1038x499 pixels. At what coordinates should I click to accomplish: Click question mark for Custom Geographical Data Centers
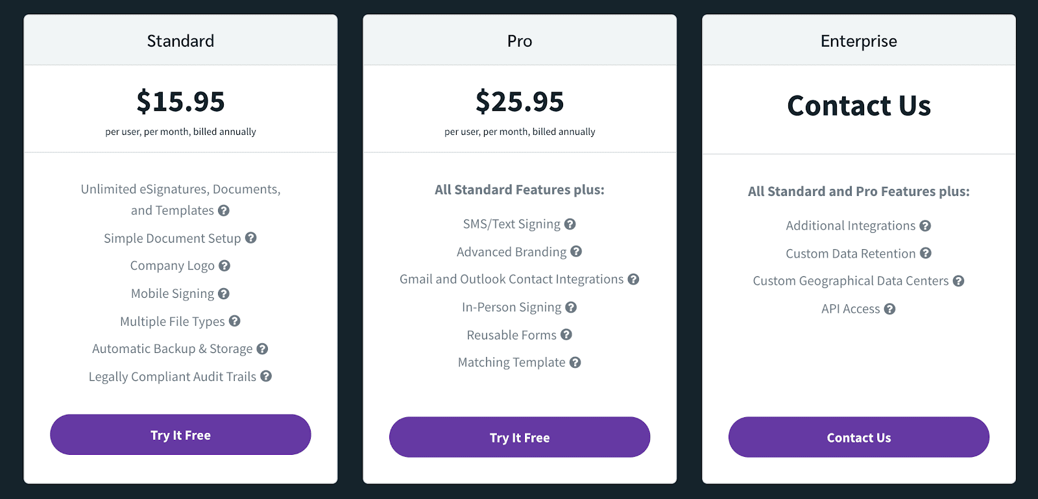click(959, 281)
